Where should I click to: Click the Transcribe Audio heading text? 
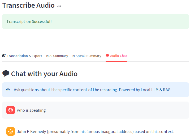pos(28,5)
